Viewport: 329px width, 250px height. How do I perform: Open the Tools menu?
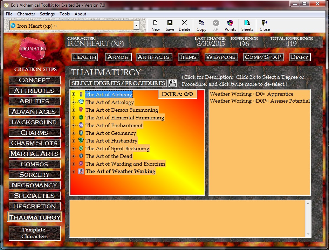[64, 14]
